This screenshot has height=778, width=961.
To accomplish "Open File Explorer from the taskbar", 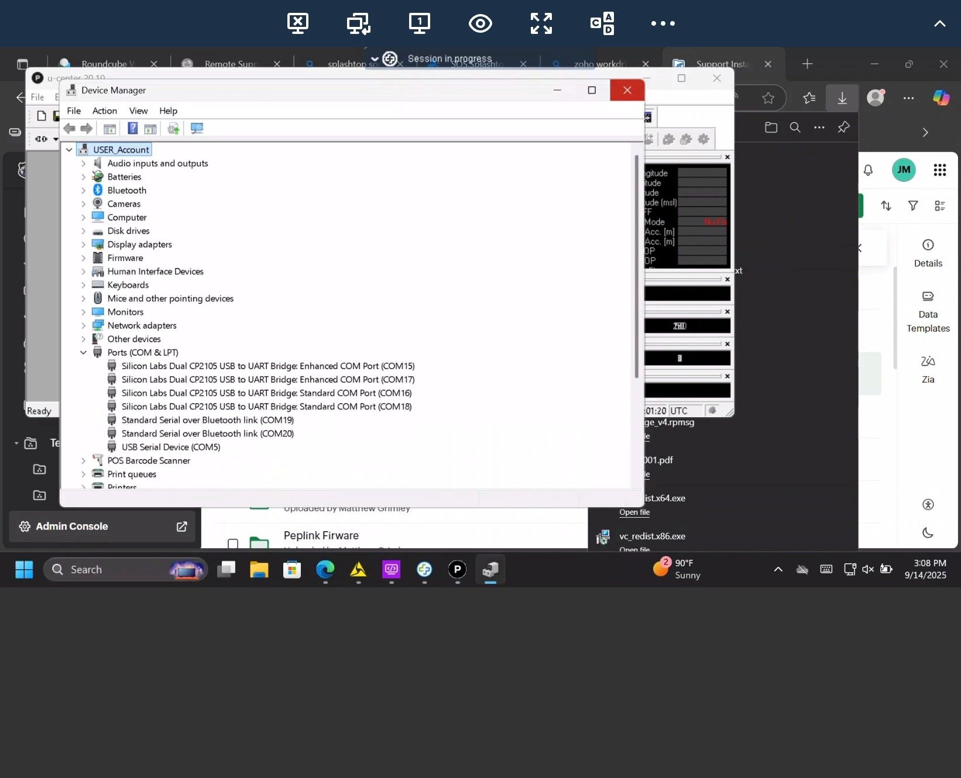I will click(x=259, y=570).
